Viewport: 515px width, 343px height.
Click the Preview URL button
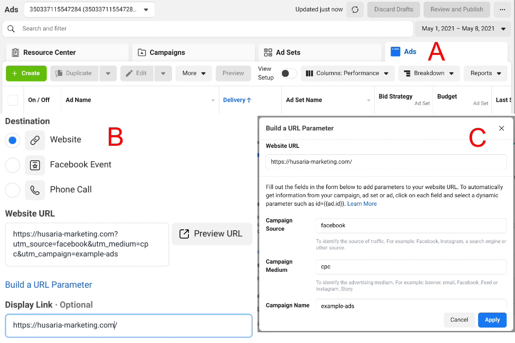point(212,234)
